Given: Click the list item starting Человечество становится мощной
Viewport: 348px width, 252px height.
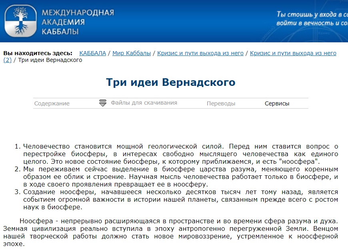Looking at the screenshot, I should tap(181, 154).
